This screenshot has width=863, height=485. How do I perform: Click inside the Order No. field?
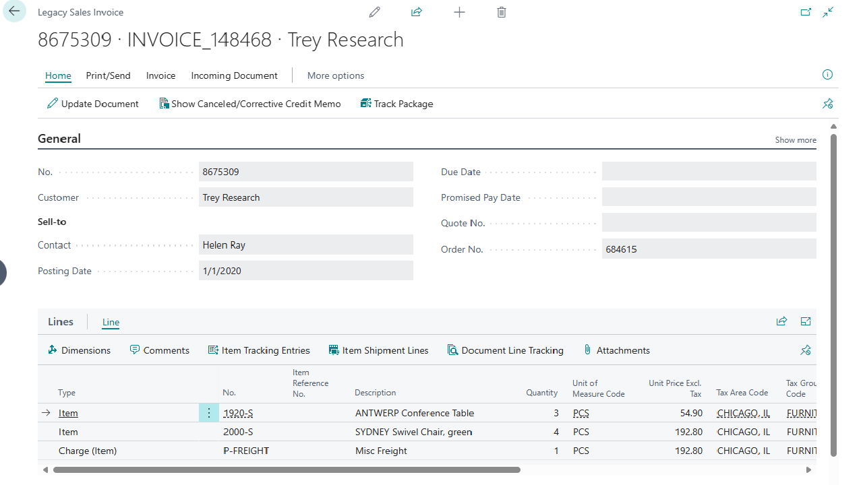[x=708, y=249]
